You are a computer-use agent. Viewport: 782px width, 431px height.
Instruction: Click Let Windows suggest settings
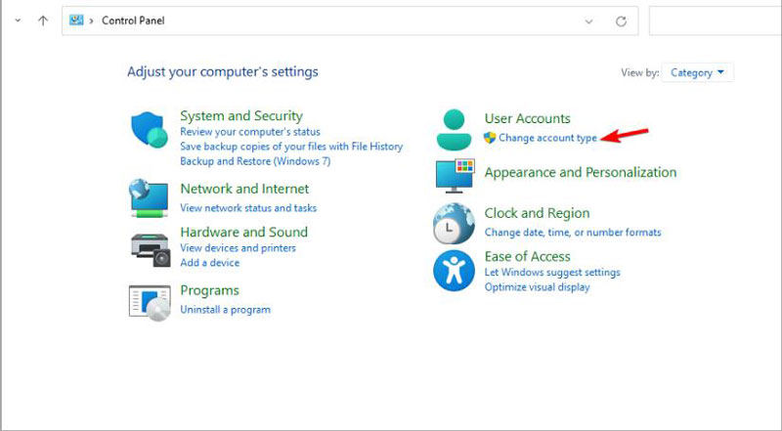[552, 273]
